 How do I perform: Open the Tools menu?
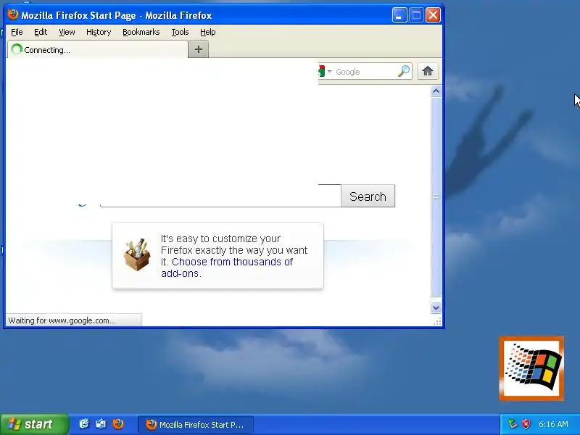point(180,32)
